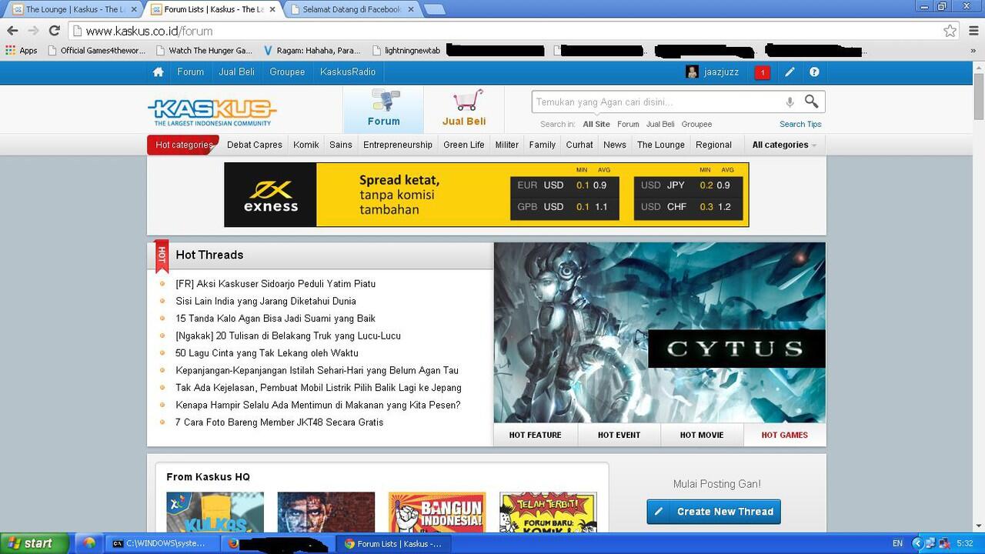Screen dimensions: 985x554
Task: Open The Lounge category menu item
Action: (660, 145)
